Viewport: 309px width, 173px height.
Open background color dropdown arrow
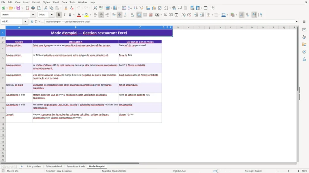point(90,15)
